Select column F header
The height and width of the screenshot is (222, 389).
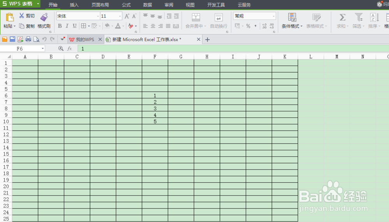(155, 56)
